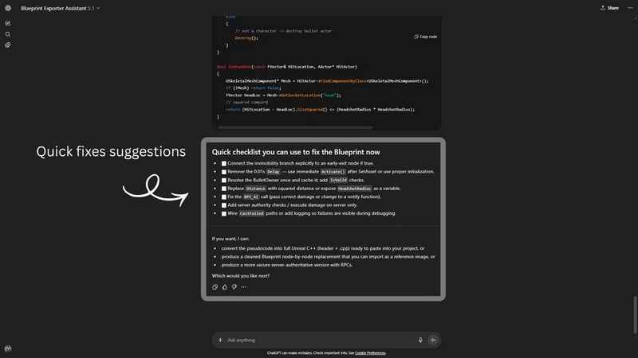Image resolution: width=638 pixels, height=358 pixels.
Task: Click the ChatGPT logo in the sidebar
Action: tap(8, 8)
